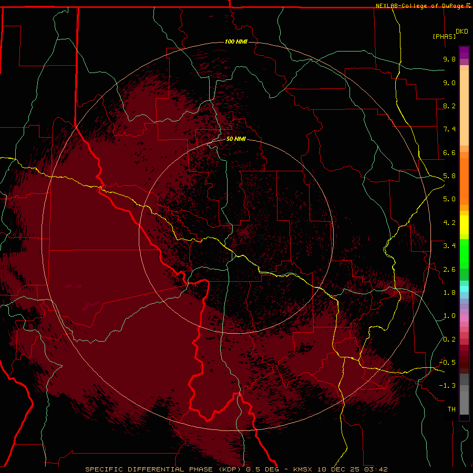This screenshot has height=473, width=473.
Task: Click the 100 NMI range ring label
Action: click(x=236, y=42)
